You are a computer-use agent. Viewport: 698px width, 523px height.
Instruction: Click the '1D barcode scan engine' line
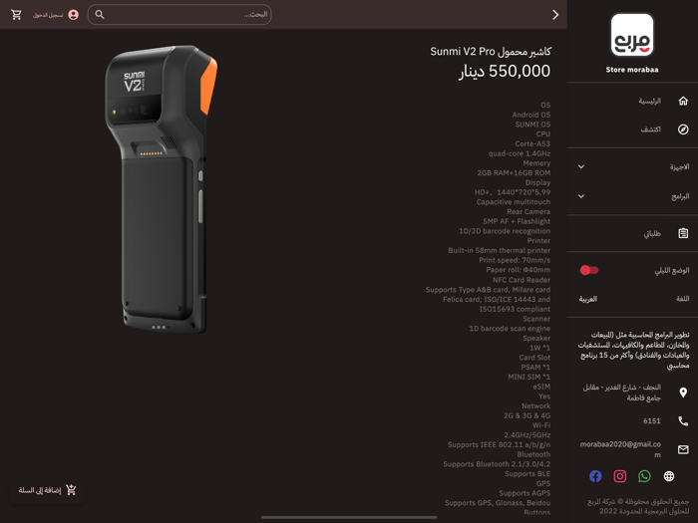click(510, 328)
